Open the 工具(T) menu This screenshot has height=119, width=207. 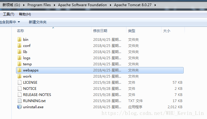(8, 14)
